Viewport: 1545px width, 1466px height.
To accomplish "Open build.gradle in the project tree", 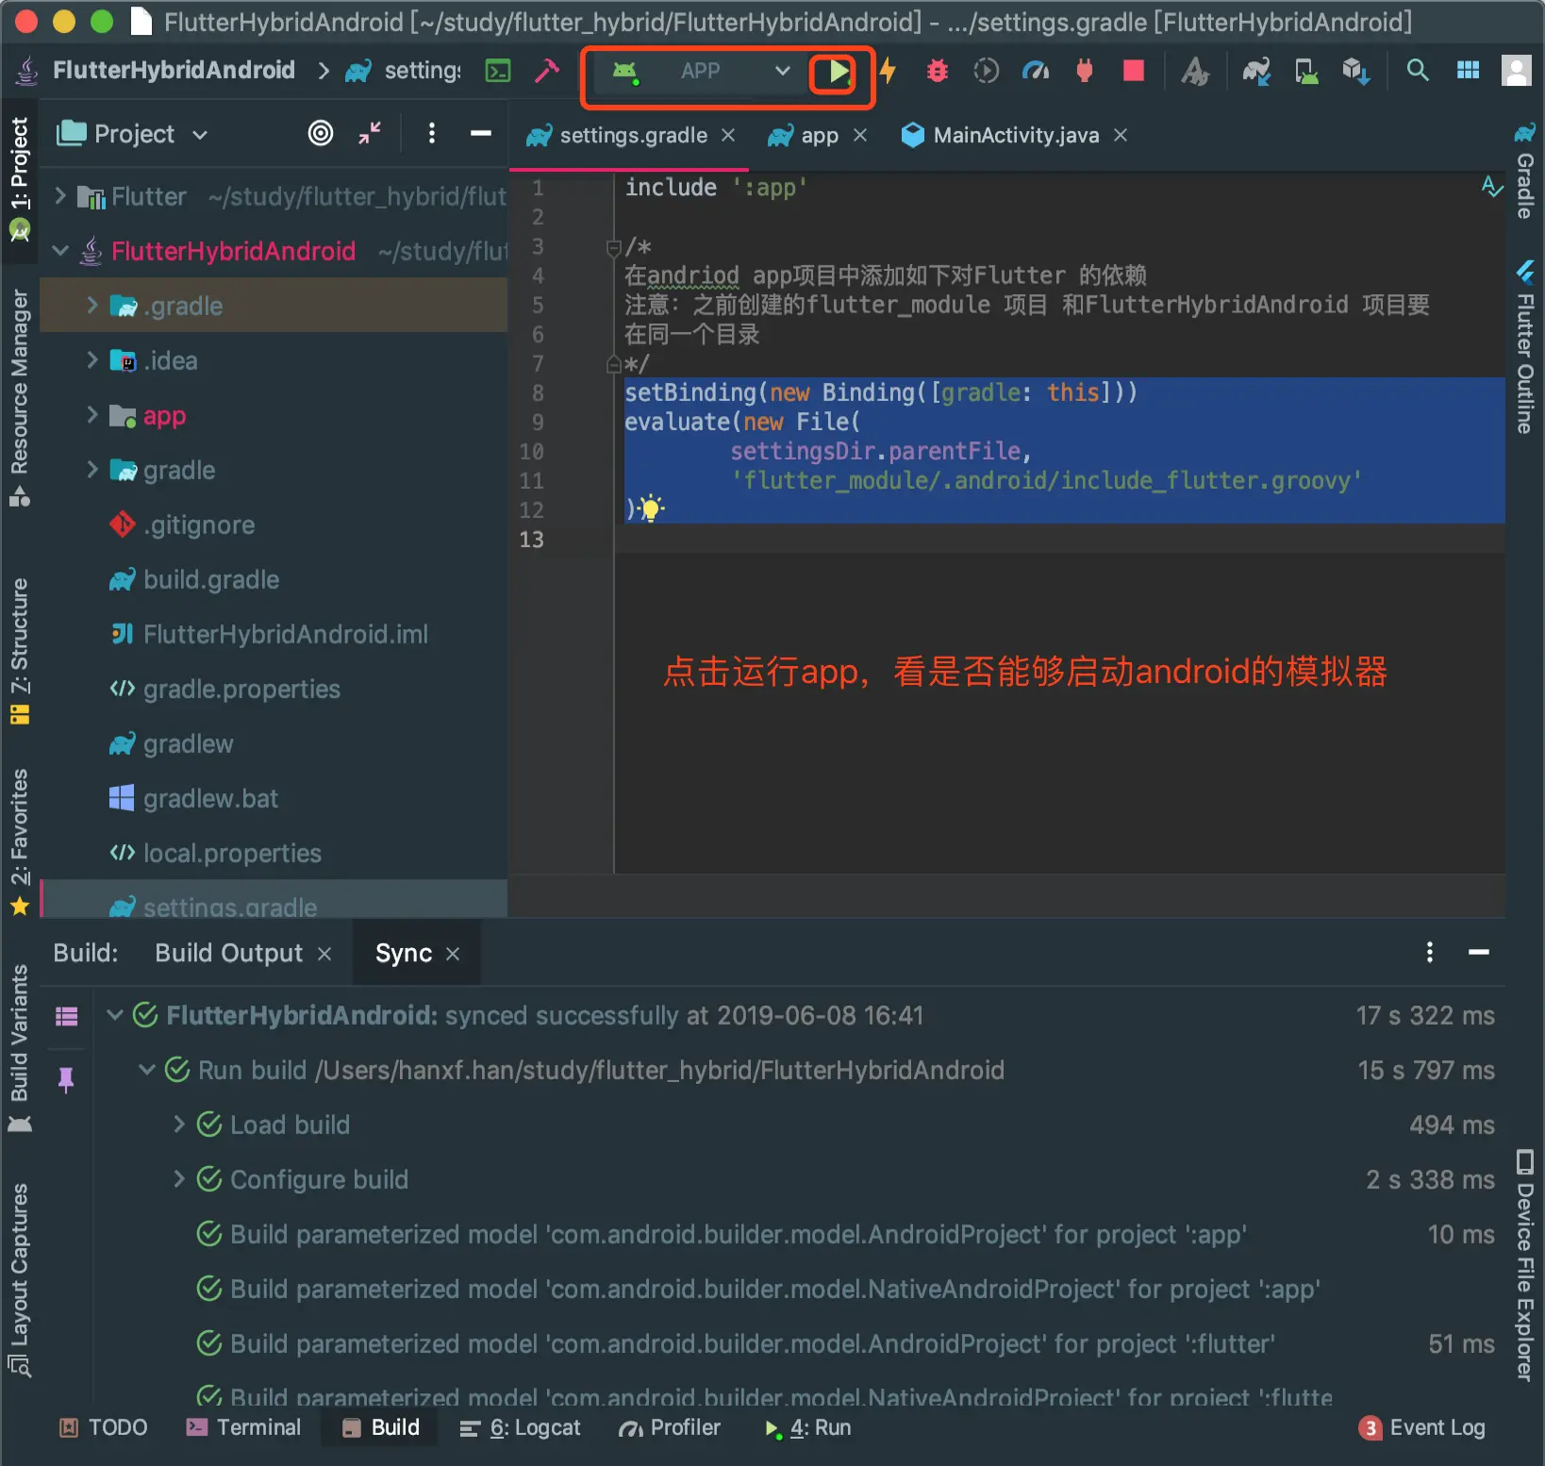I will click(x=211, y=579).
